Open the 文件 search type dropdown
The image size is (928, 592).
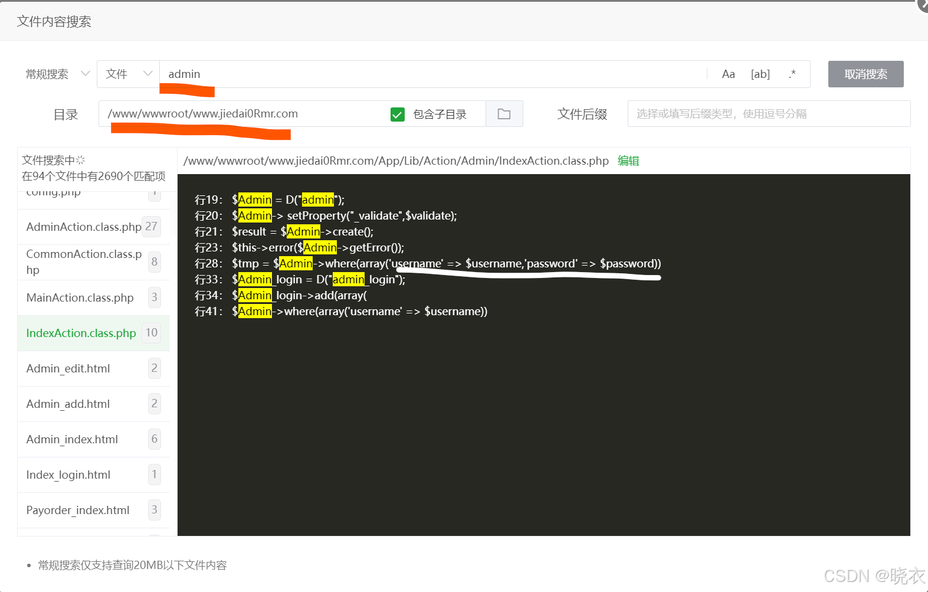point(128,74)
